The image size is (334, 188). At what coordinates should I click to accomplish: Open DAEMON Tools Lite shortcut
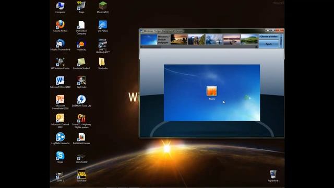[81, 101]
